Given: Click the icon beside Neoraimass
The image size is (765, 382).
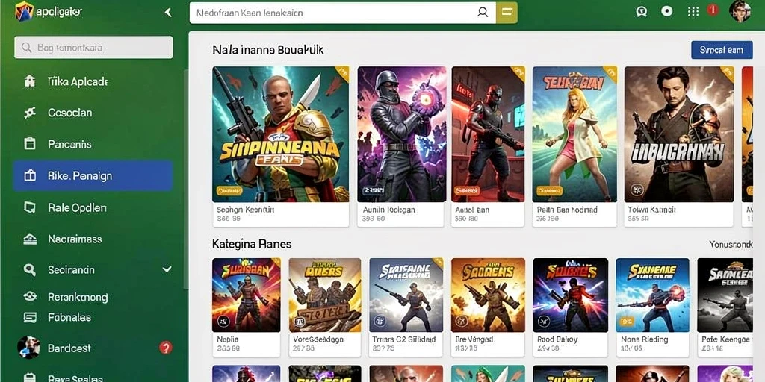Looking at the screenshot, I should pos(30,239).
